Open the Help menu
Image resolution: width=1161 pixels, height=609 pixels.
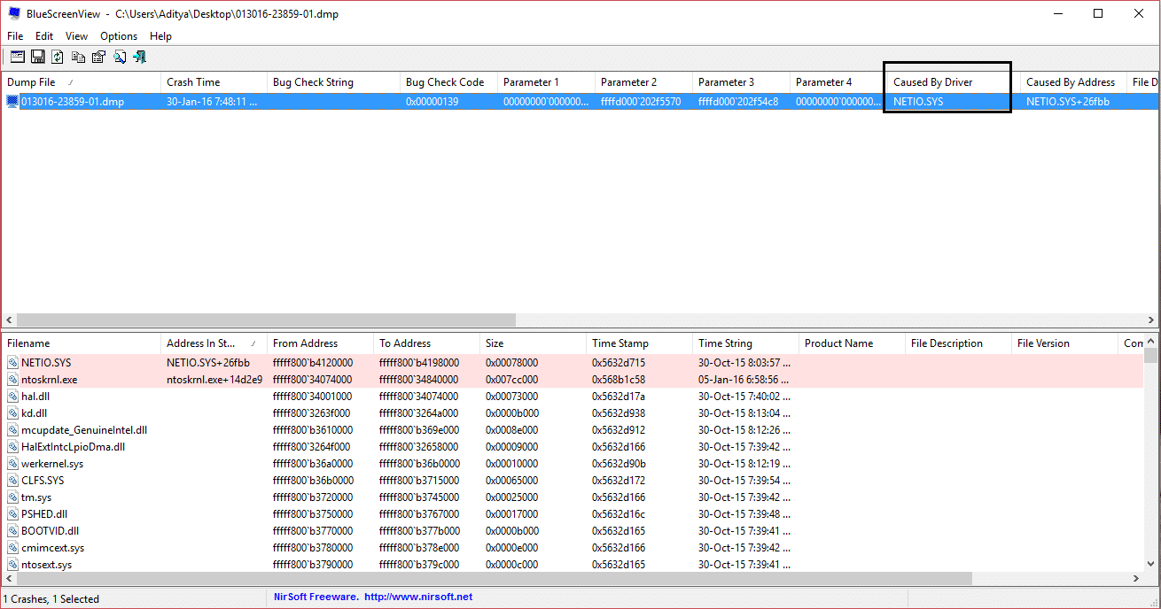pyautogui.click(x=160, y=36)
